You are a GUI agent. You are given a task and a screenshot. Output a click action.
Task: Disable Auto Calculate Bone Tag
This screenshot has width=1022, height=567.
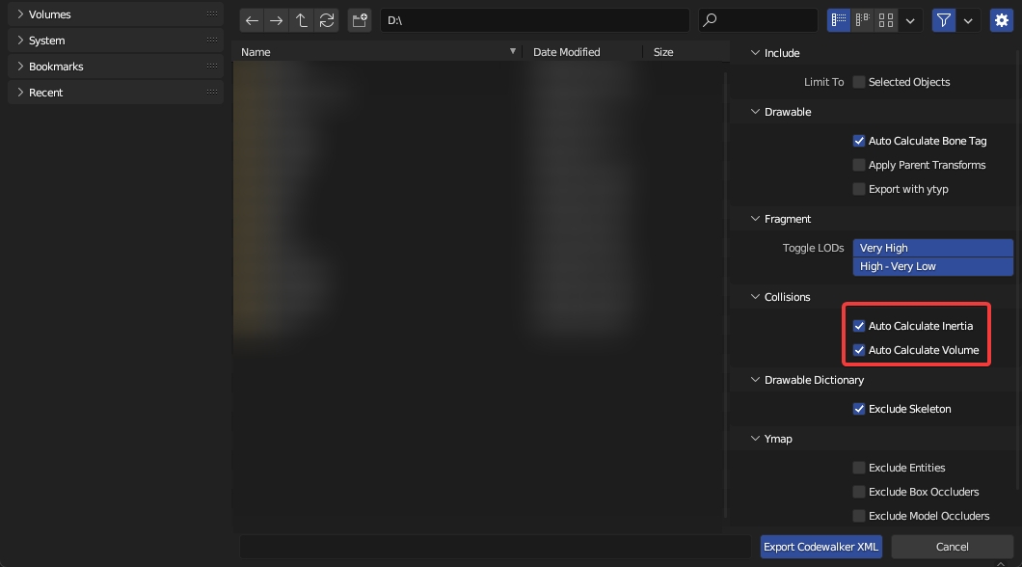coord(859,141)
